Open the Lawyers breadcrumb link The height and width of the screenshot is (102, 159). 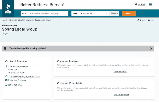[29, 20]
